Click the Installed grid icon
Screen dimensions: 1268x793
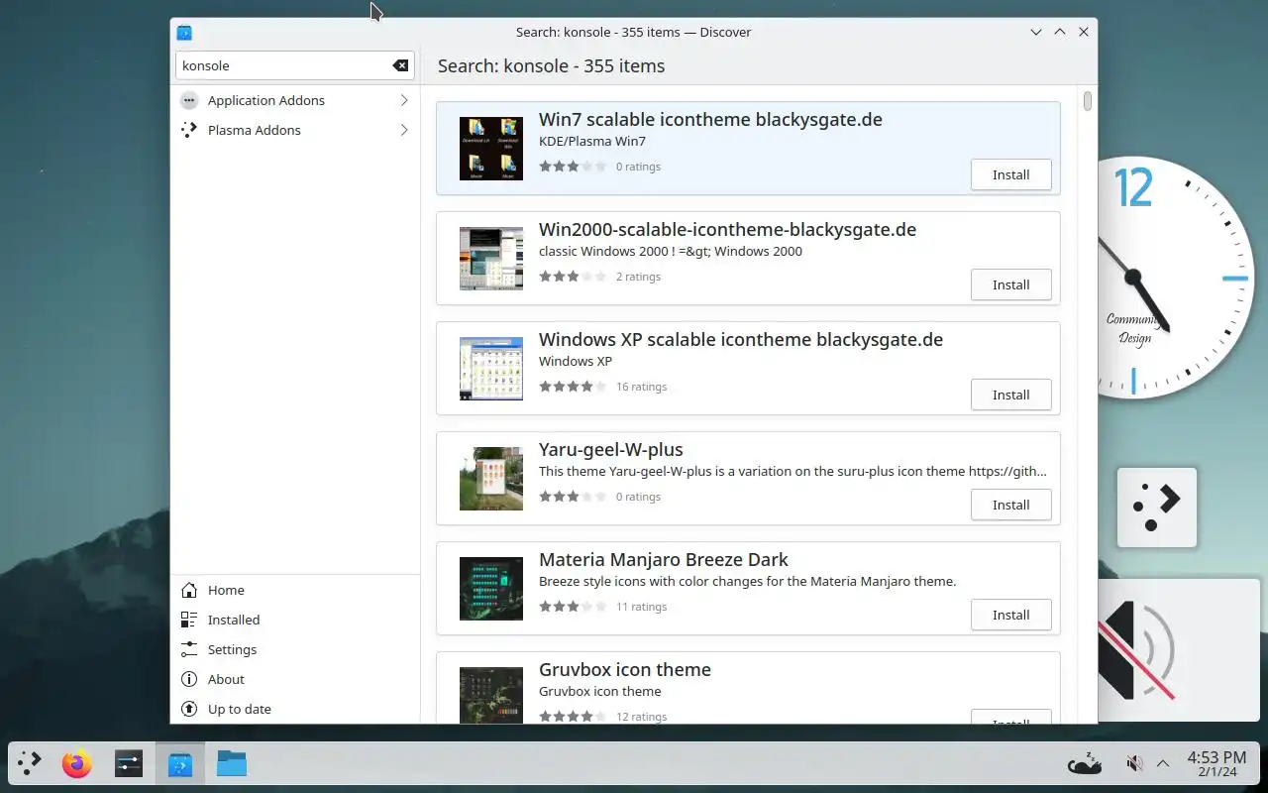189,620
